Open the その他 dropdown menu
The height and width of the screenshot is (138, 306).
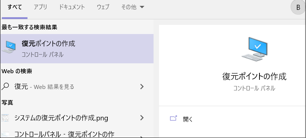[133, 7]
